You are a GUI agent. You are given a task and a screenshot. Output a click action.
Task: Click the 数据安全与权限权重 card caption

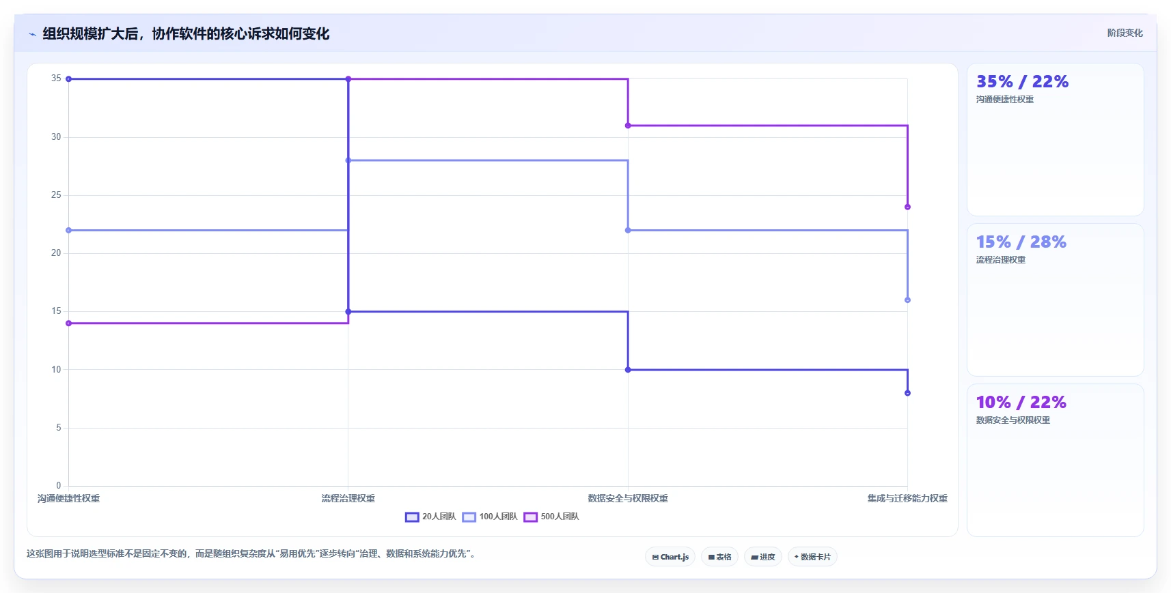click(1012, 420)
